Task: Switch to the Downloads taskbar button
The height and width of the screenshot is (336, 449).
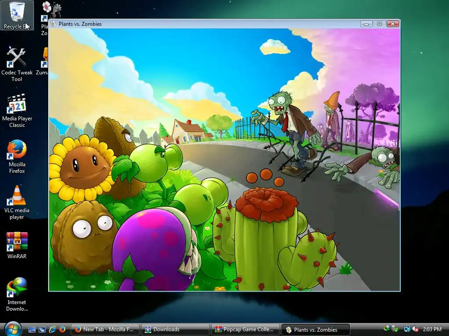Action: pyautogui.click(x=175, y=329)
